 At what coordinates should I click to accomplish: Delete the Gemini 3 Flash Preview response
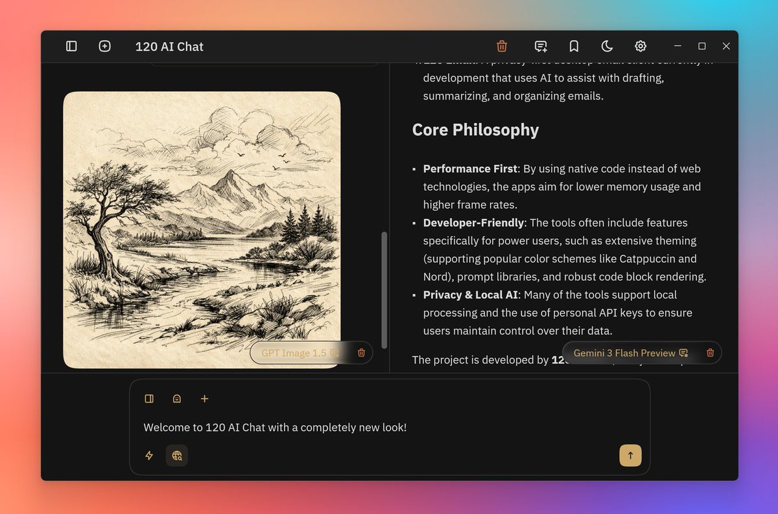point(710,353)
